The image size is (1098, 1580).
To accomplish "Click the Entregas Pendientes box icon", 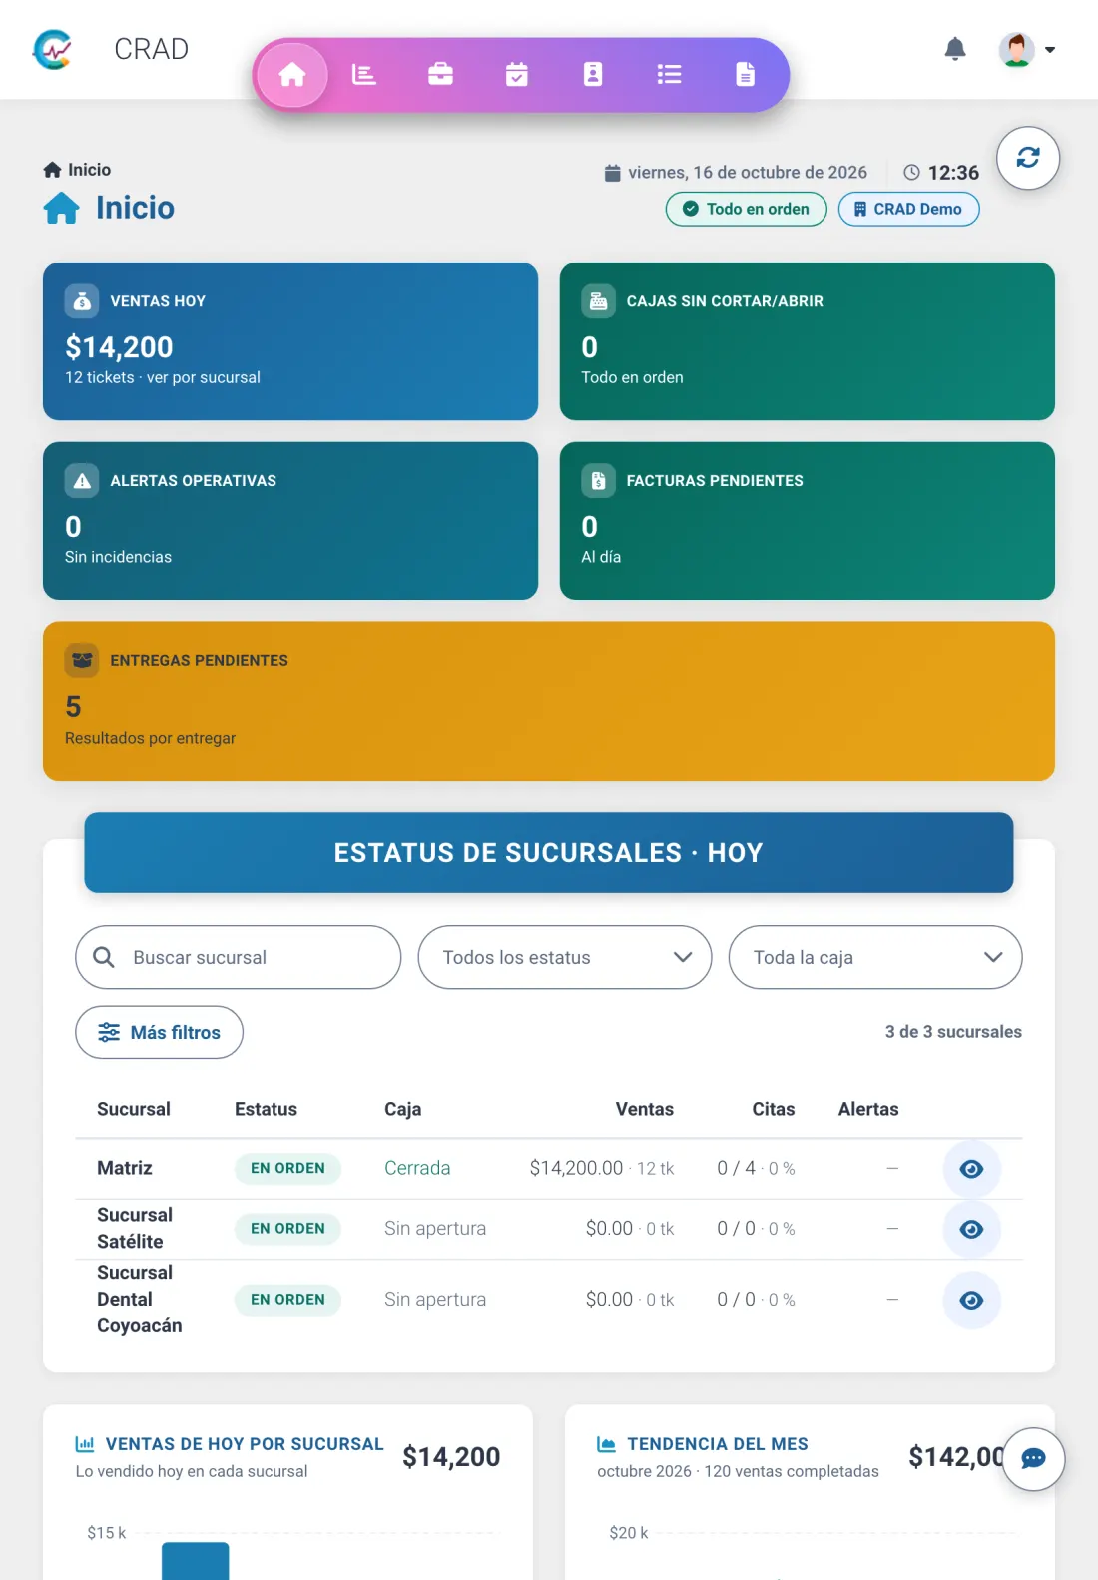I will pos(82,661).
